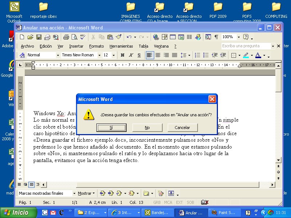
Task: Click Sí to save the changes
Action: (111, 128)
